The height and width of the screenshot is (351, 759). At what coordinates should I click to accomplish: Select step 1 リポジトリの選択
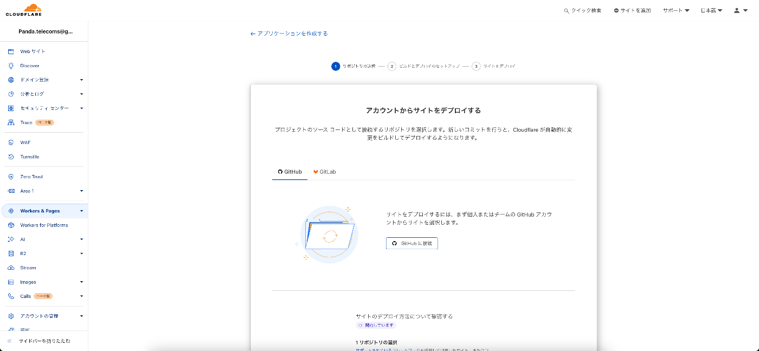pos(353,66)
